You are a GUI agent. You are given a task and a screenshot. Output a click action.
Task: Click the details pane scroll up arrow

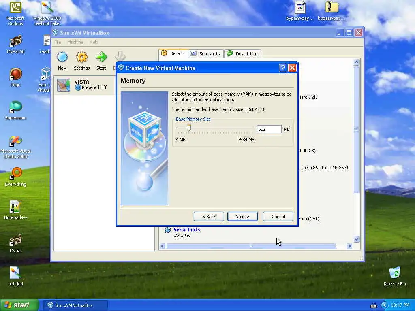click(356, 62)
